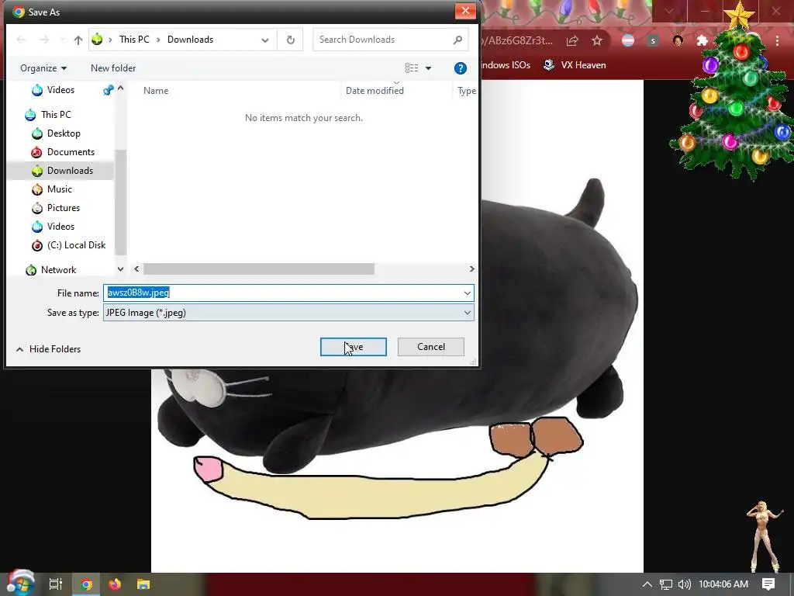Refresh the Downloads folder view
794x596 pixels.
[290, 40]
